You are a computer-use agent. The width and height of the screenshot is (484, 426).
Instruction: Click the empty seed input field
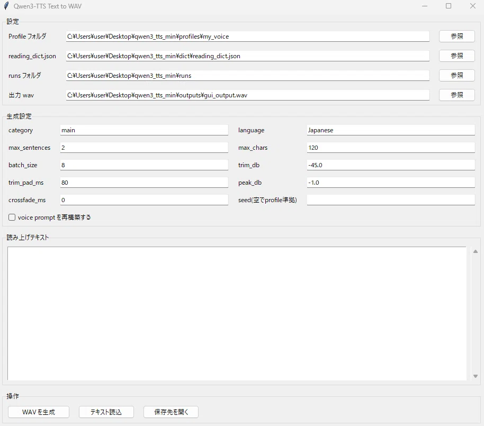click(391, 200)
